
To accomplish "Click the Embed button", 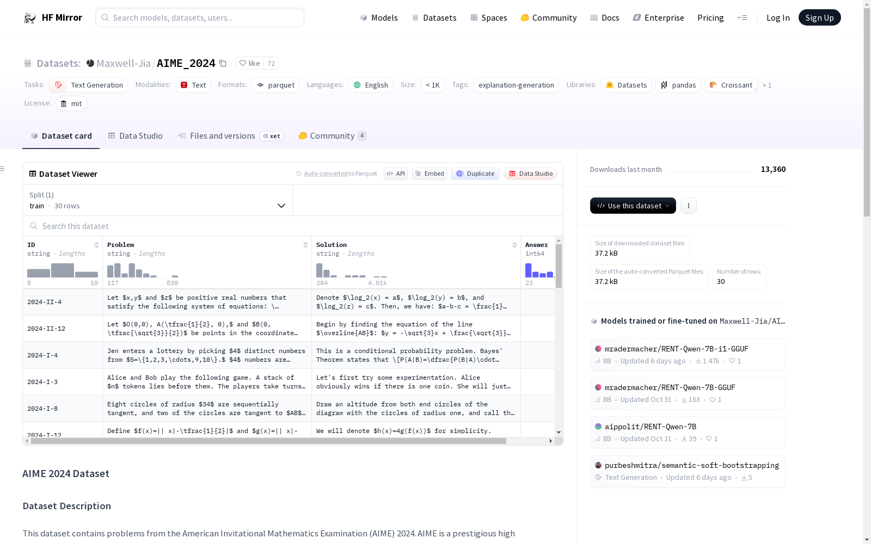I will coord(430,174).
